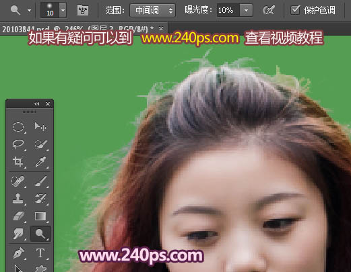
Task: Pick the Clone Stamp tool
Action: click(x=18, y=199)
